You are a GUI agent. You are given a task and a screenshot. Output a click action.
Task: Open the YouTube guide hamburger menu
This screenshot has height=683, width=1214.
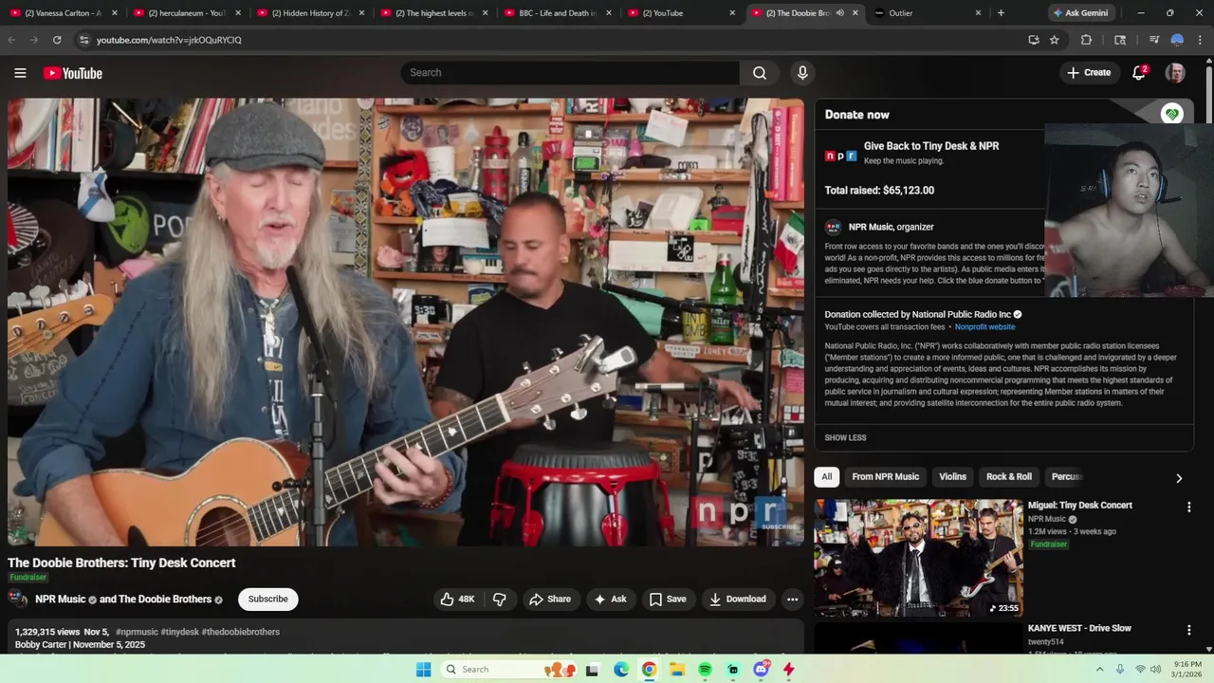pyautogui.click(x=20, y=73)
